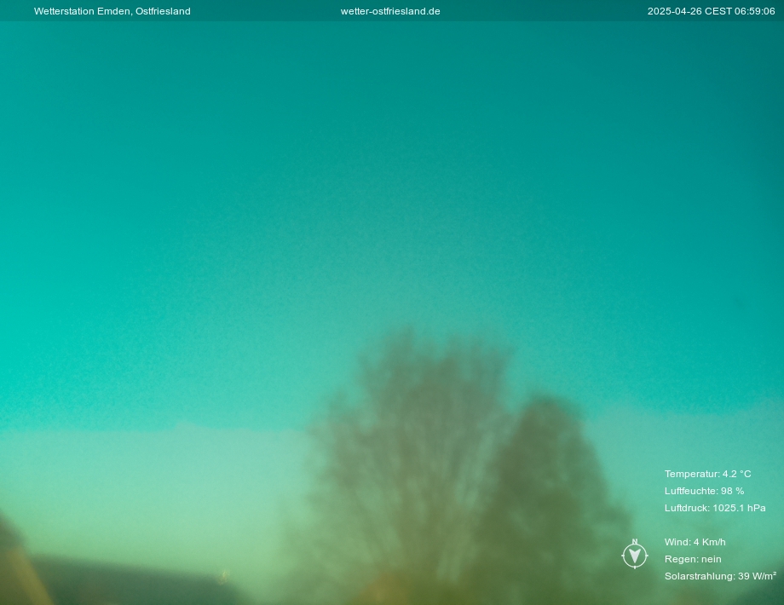
Task: Click the 'Wind: 4 Km/h' value
Action: tap(695, 542)
